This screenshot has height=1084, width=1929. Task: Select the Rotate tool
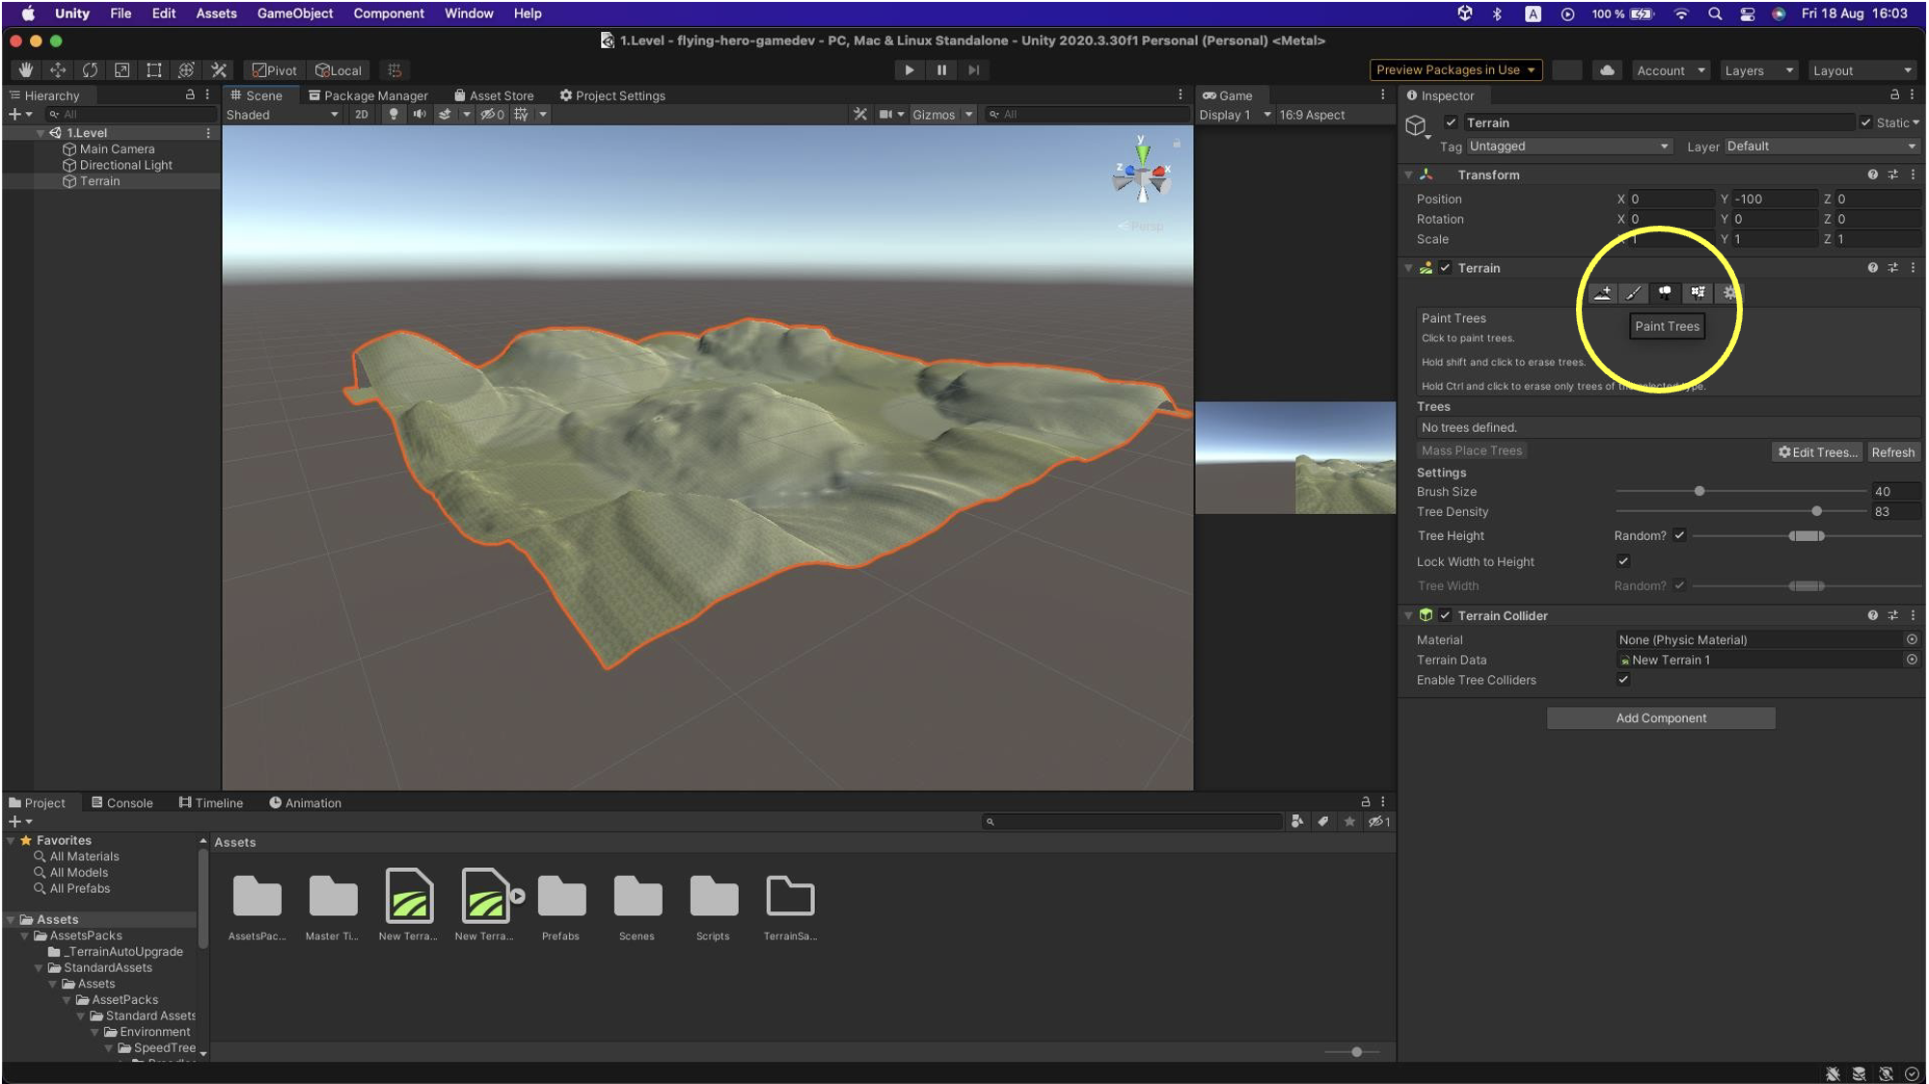(x=90, y=70)
